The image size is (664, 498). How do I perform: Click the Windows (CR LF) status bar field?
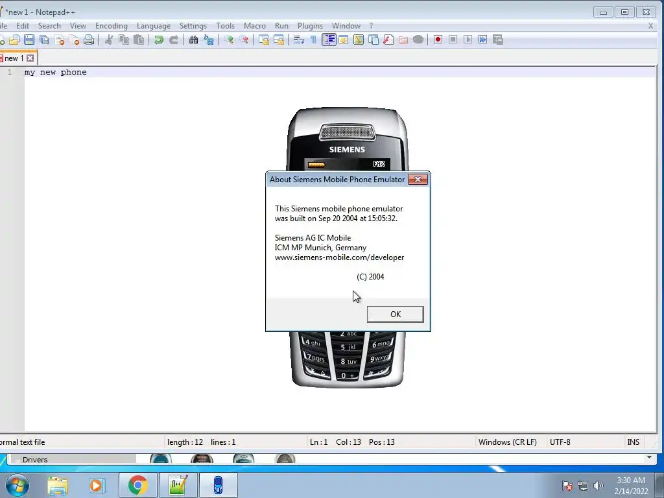(508, 442)
